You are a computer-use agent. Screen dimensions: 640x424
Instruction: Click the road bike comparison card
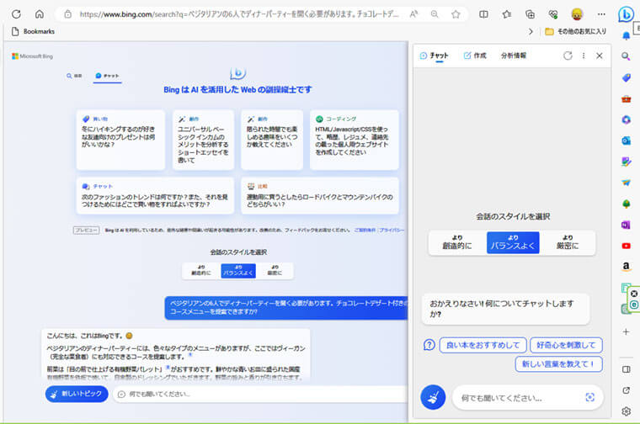(320, 196)
